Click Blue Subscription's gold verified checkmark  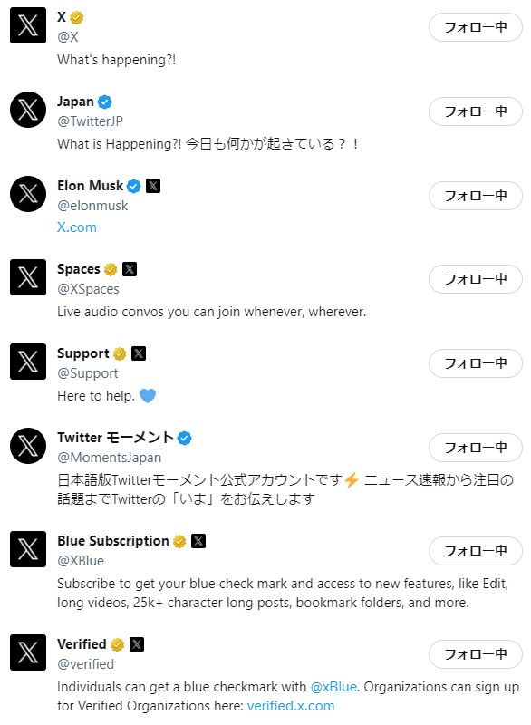181,543
